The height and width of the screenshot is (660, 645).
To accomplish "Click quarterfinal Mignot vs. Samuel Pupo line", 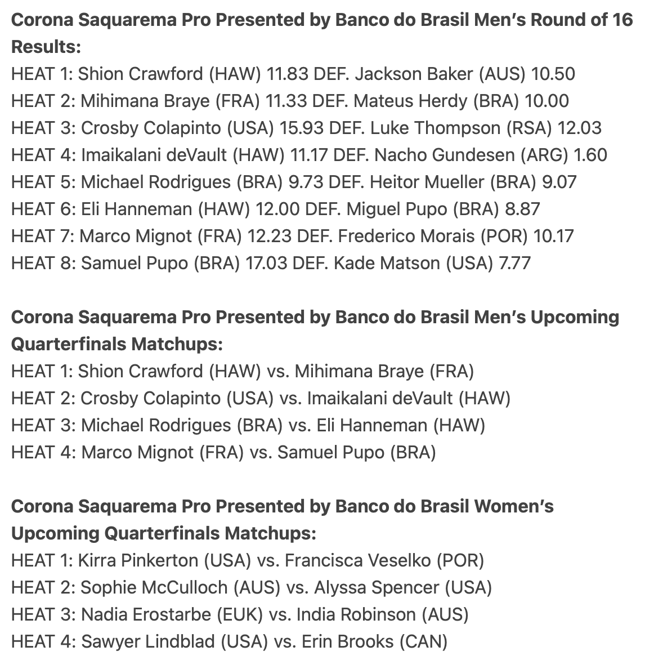I will click(x=223, y=452).
